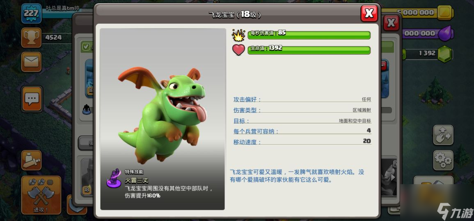This screenshot has width=474, height=221.
Task: Click the 每秒伤害值 85 bar
Action: point(309,35)
